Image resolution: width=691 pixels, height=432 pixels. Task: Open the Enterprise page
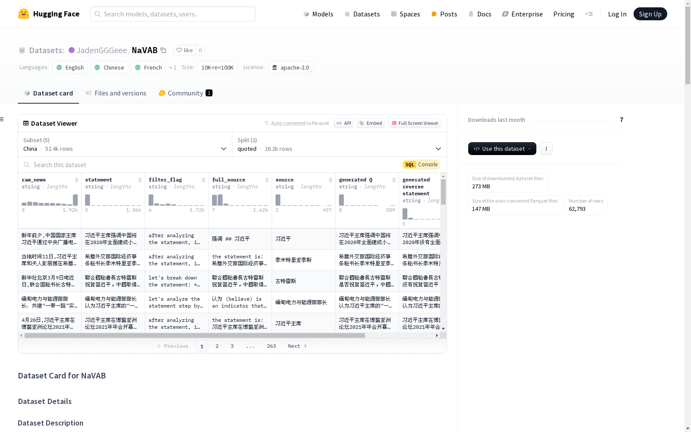coord(522,14)
